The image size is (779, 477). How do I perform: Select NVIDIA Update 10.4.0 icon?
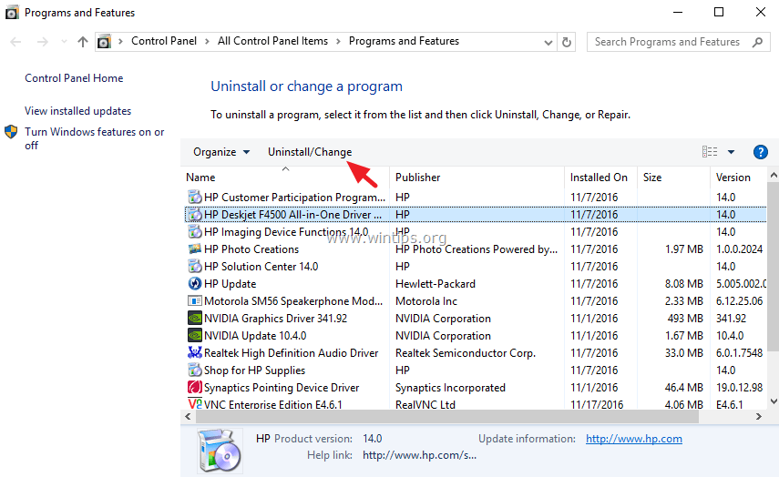[x=195, y=336]
